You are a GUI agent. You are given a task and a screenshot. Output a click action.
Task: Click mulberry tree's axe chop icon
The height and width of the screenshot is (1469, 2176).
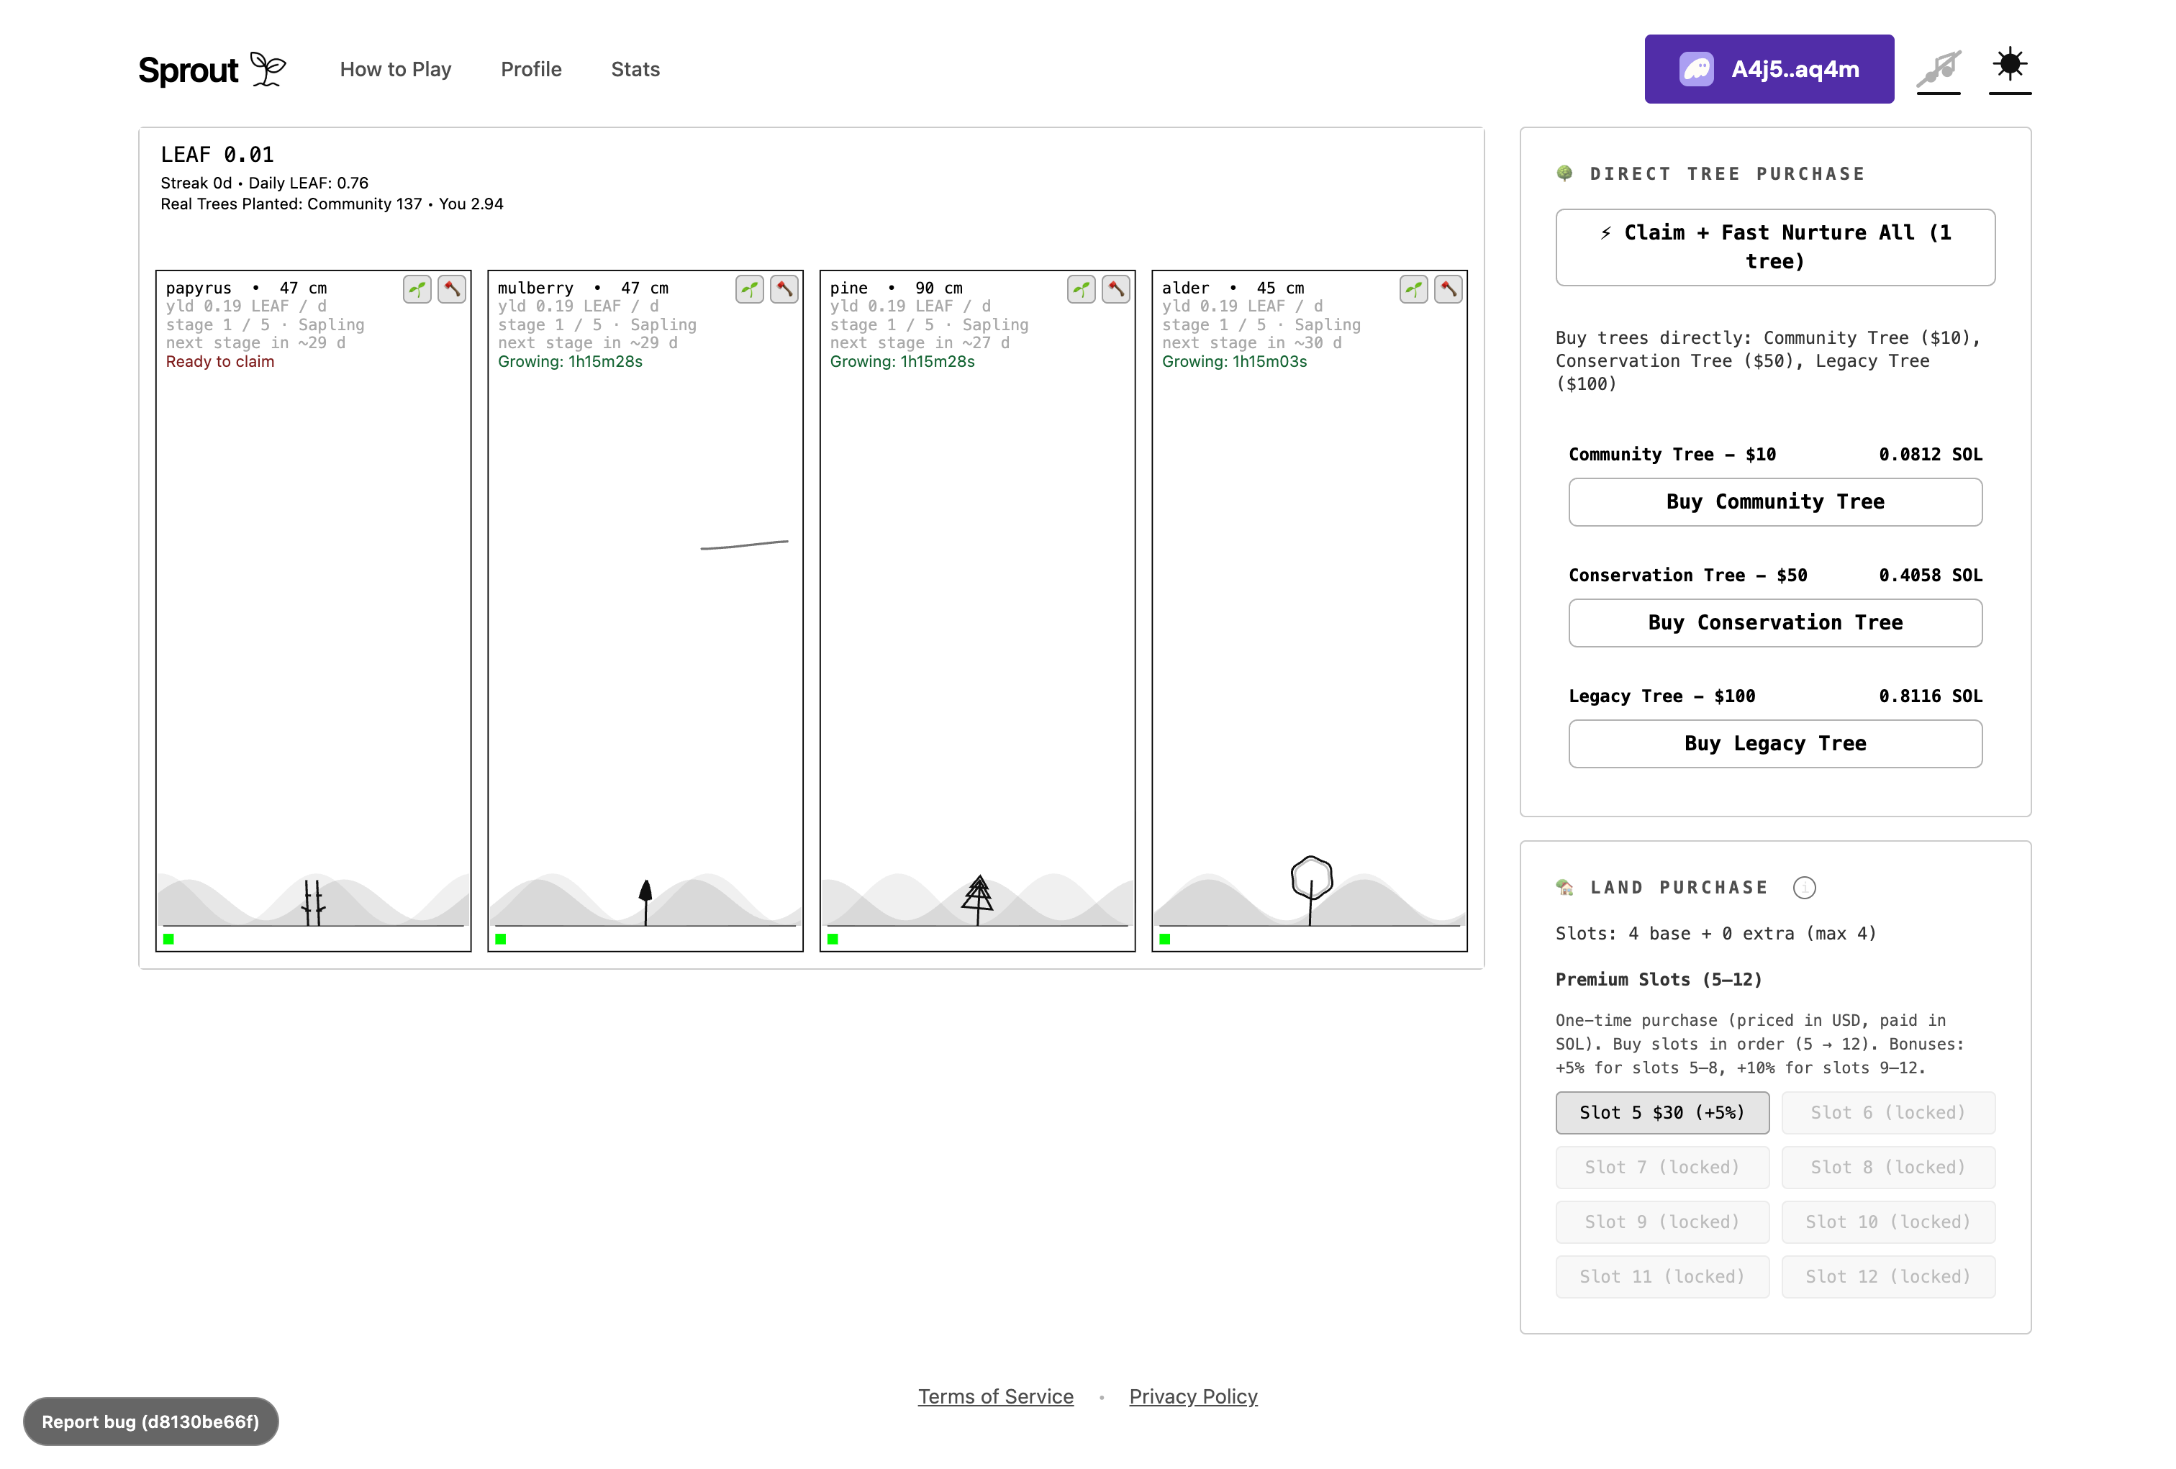784,289
